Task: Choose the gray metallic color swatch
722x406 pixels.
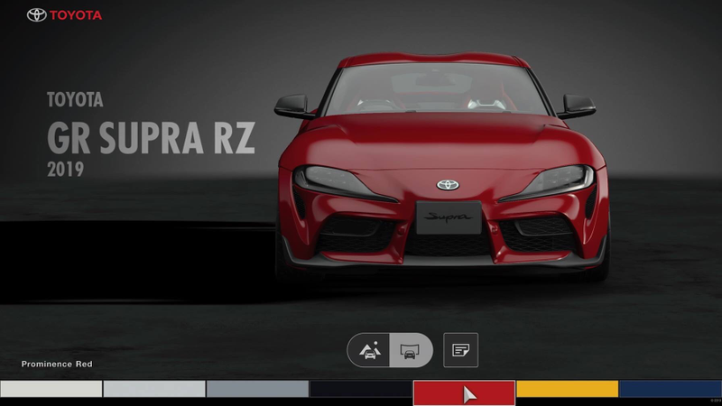Action: coord(257,389)
